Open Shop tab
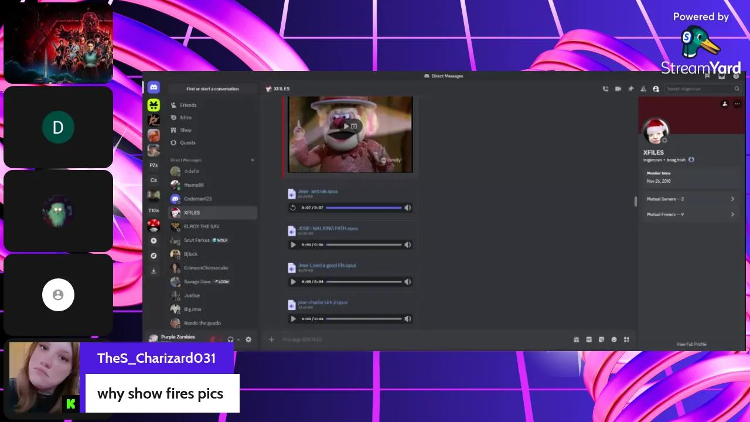The image size is (750, 422). pos(213,130)
